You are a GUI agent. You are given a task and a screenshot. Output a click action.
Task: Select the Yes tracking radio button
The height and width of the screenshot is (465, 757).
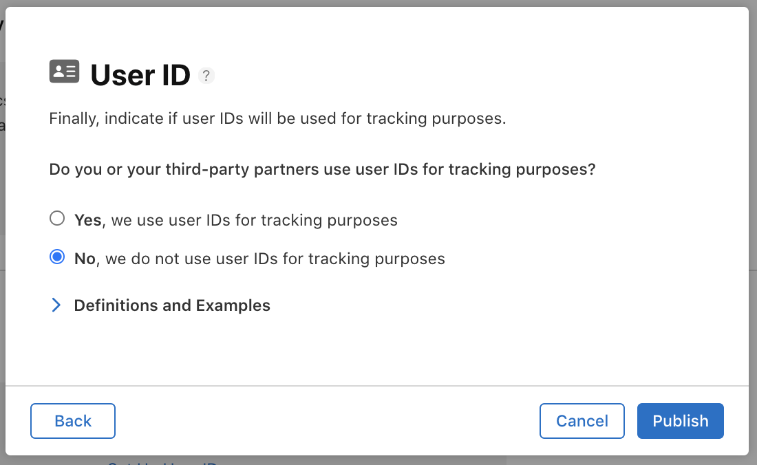click(57, 219)
